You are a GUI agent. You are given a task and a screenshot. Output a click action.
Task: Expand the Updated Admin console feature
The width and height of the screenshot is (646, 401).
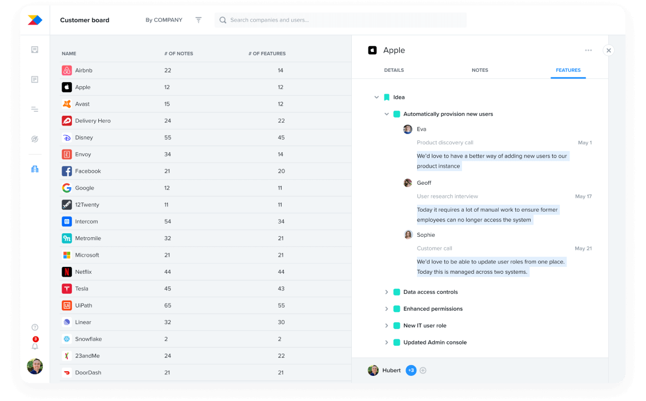click(386, 342)
